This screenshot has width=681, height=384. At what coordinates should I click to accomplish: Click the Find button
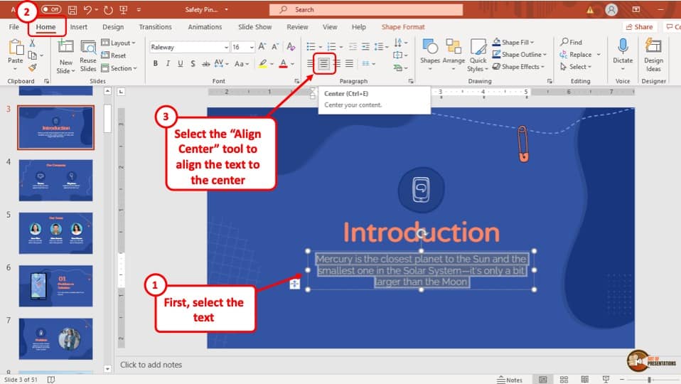(x=571, y=42)
